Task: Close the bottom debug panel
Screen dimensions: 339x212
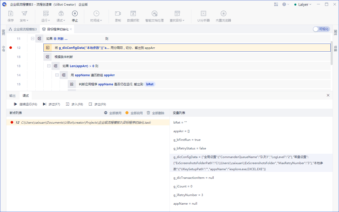Action: coord(328,95)
